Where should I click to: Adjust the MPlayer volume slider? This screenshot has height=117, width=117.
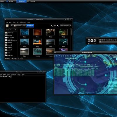tap(93, 43)
